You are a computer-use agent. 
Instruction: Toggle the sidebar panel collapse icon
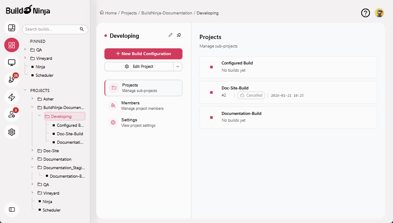12,209
